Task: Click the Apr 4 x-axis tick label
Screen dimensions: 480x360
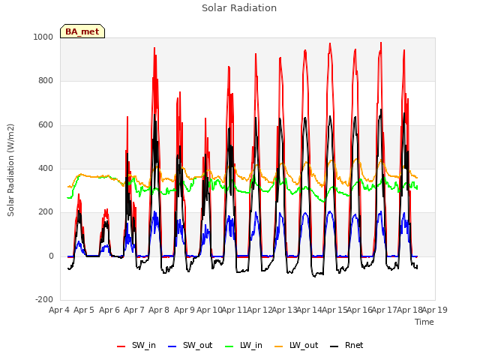Action: [59, 310]
